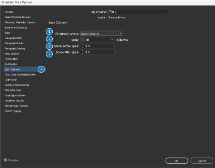
Task: Go to Drop Caps and Nested Styles
Action: pyautogui.click(x=20, y=75)
